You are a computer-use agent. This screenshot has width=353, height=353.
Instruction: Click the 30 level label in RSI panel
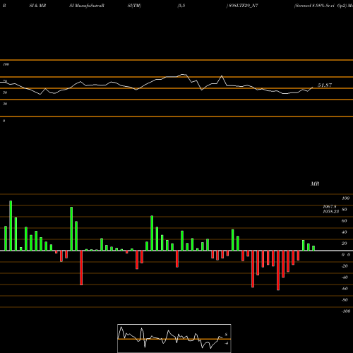click(x=5, y=104)
